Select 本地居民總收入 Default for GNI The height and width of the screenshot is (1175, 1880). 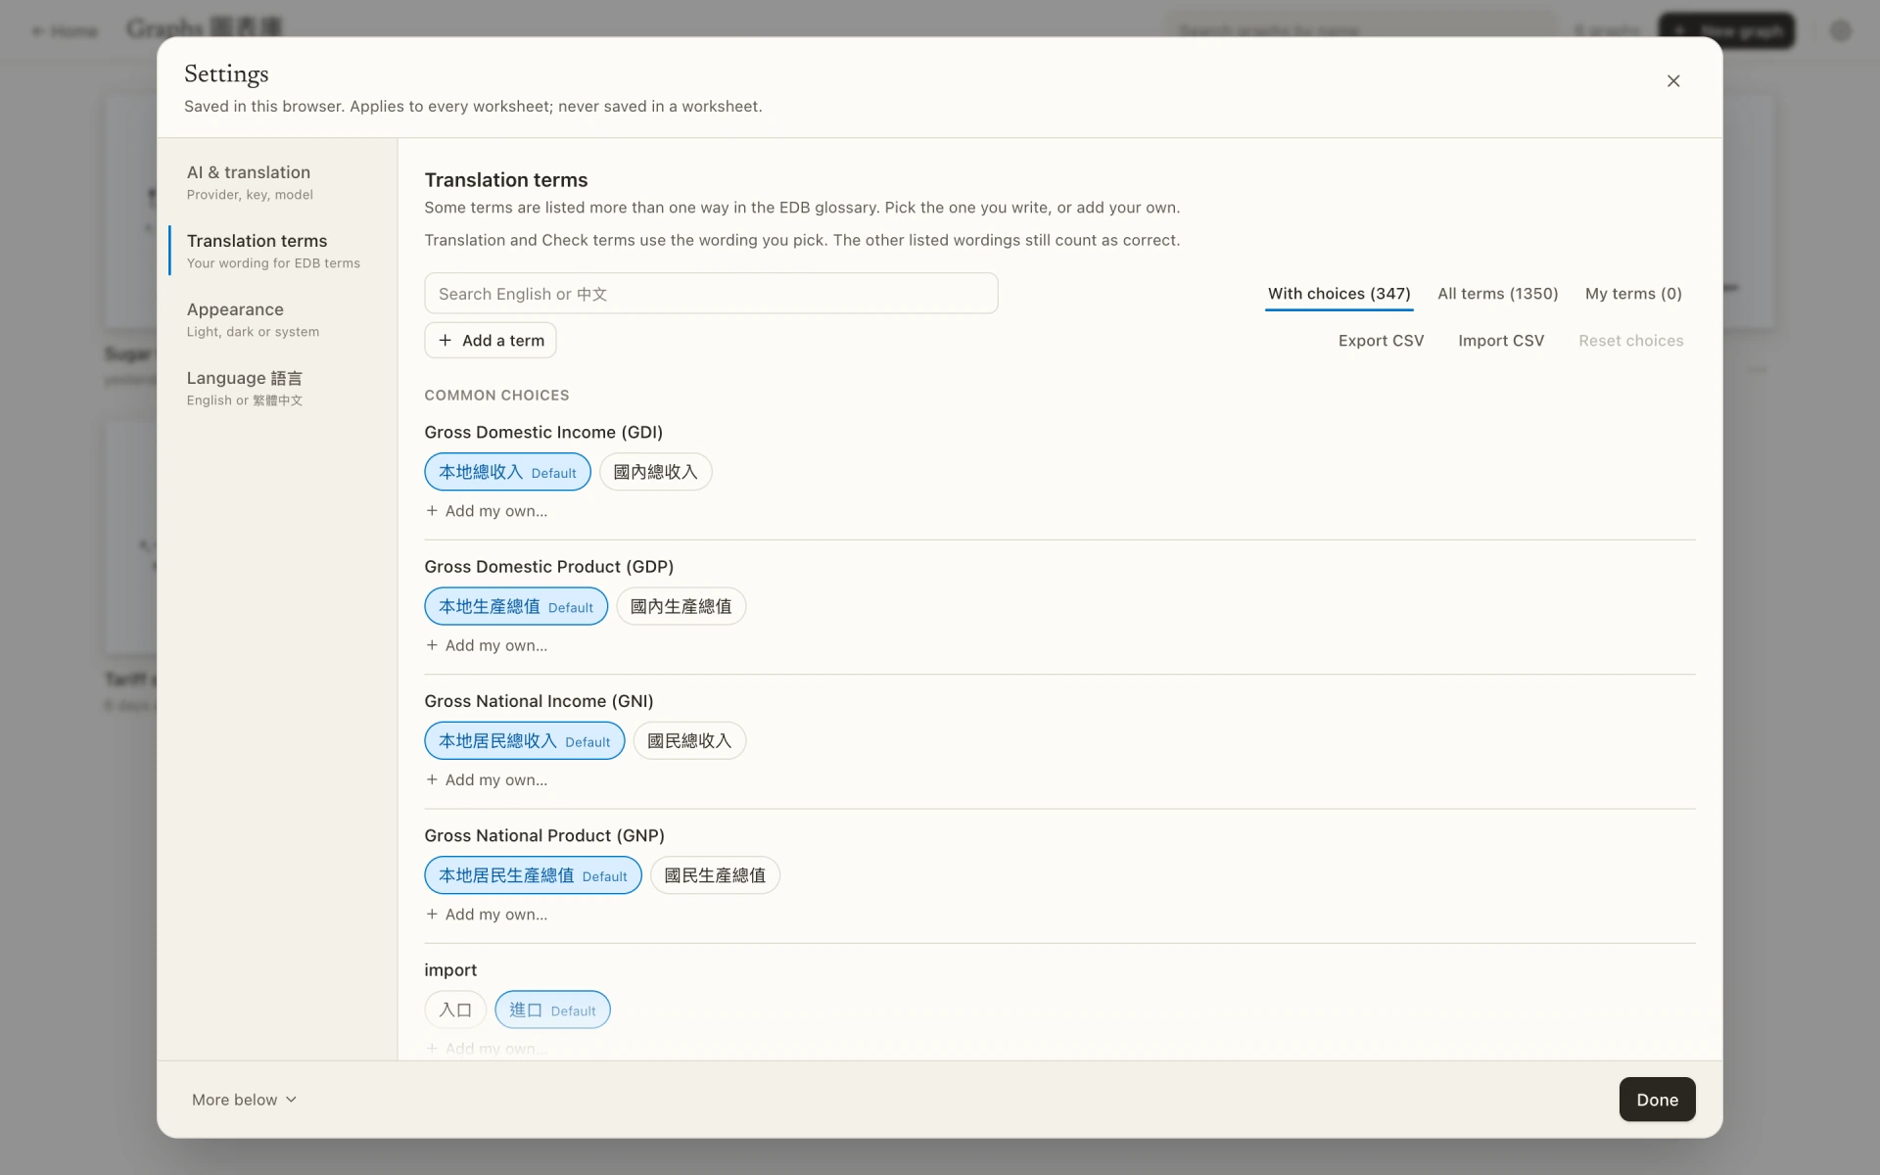524,741
